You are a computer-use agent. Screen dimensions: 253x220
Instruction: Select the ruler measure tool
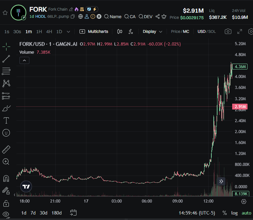(x=6, y=150)
